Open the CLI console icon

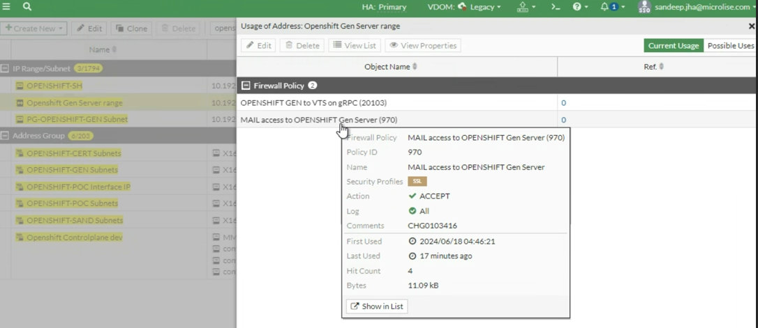pyautogui.click(x=556, y=7)
